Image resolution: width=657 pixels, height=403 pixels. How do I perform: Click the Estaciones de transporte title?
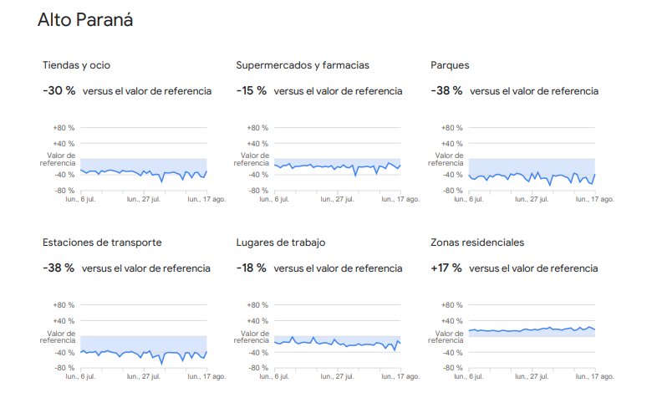pos(102,242)
